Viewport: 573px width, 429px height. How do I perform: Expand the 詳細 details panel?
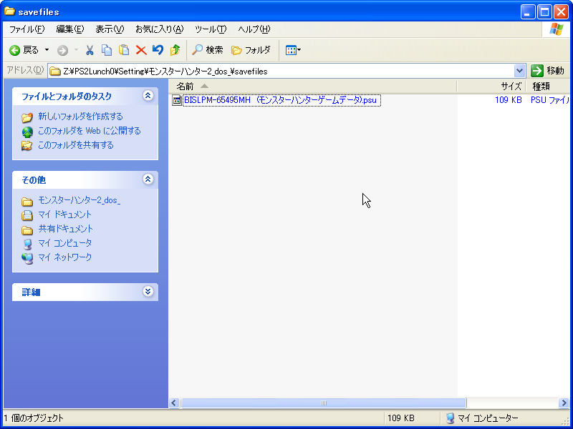[148, 292]
